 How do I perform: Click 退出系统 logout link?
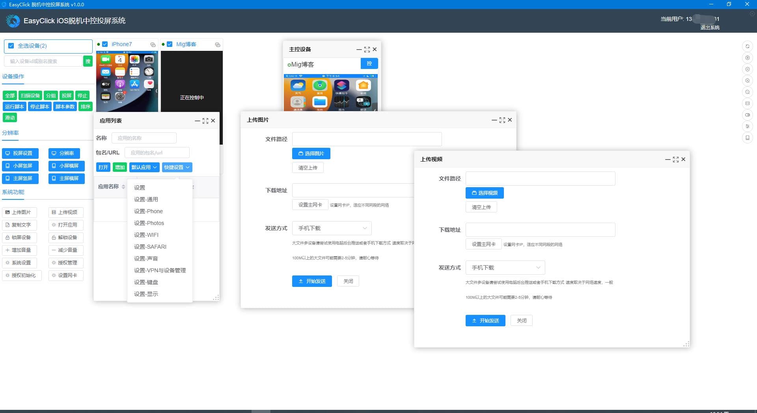[x=710, y=28]
